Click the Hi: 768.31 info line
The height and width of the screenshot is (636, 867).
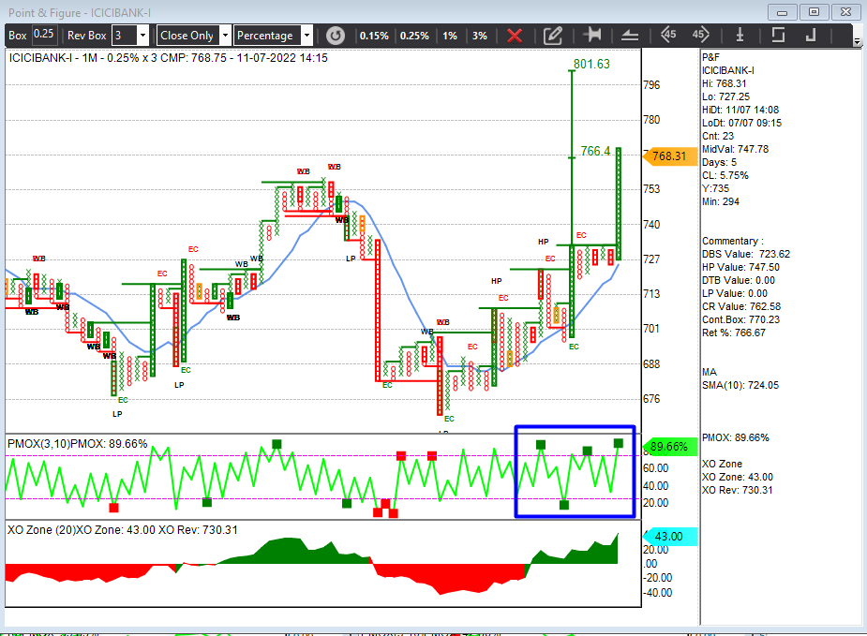pos(724,83)
